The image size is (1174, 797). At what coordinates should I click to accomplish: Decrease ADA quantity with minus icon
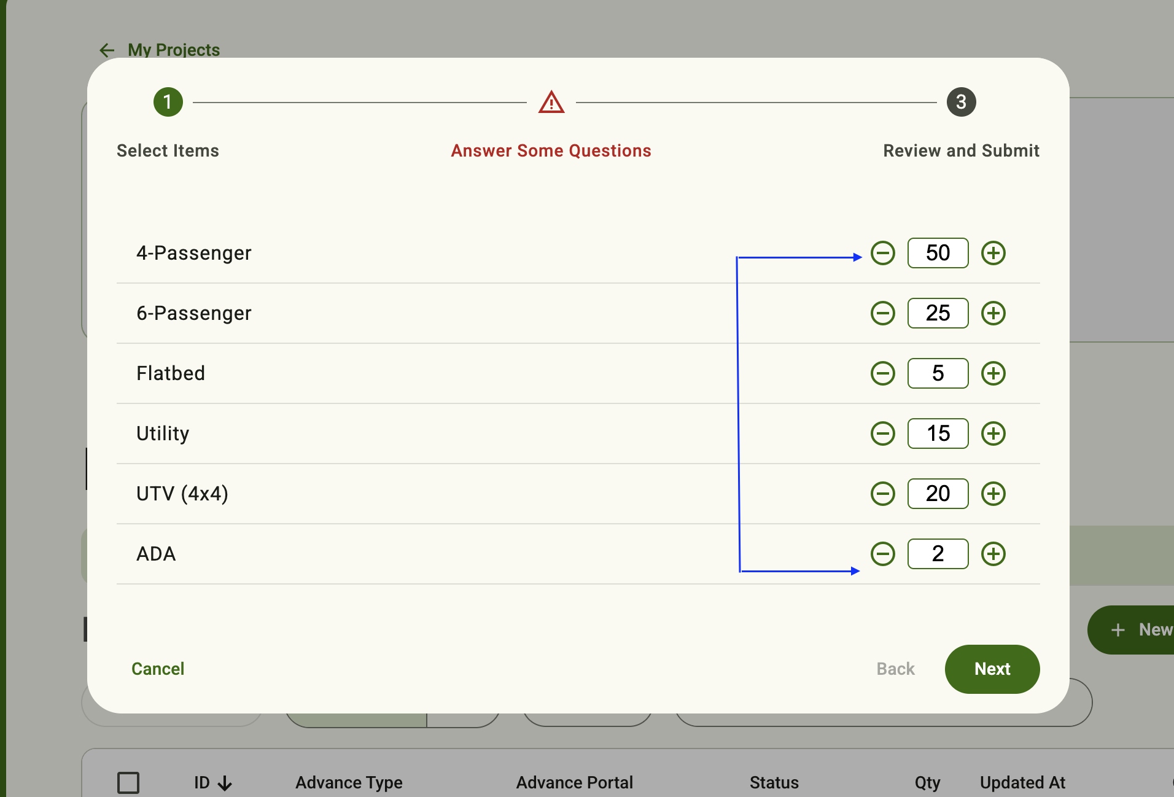pyautogui.click(x=883, y=554)
